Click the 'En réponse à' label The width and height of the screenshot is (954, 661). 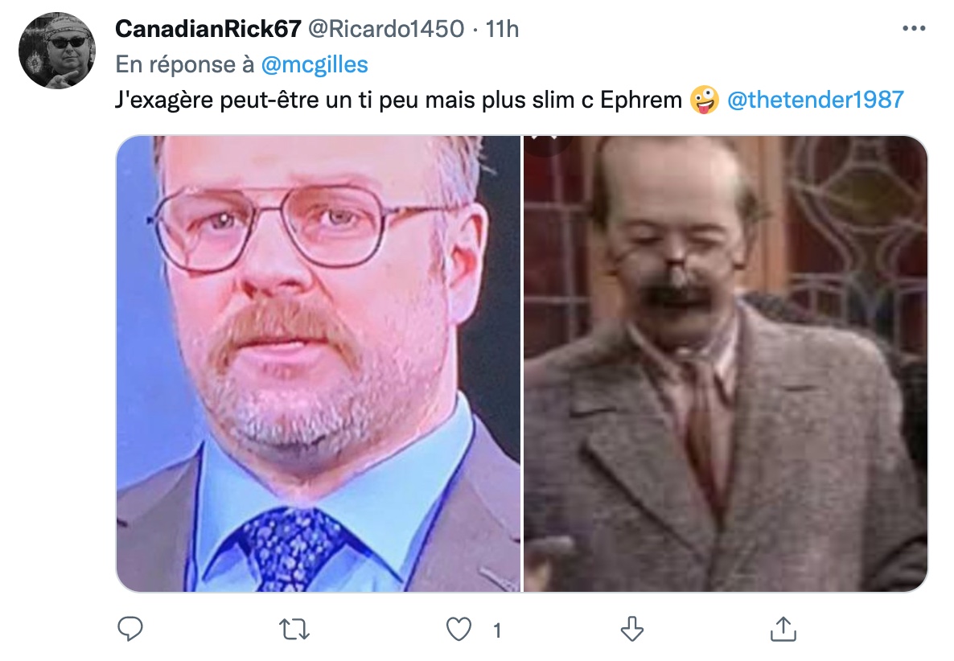pyautogui.click(x=184, y=64)
